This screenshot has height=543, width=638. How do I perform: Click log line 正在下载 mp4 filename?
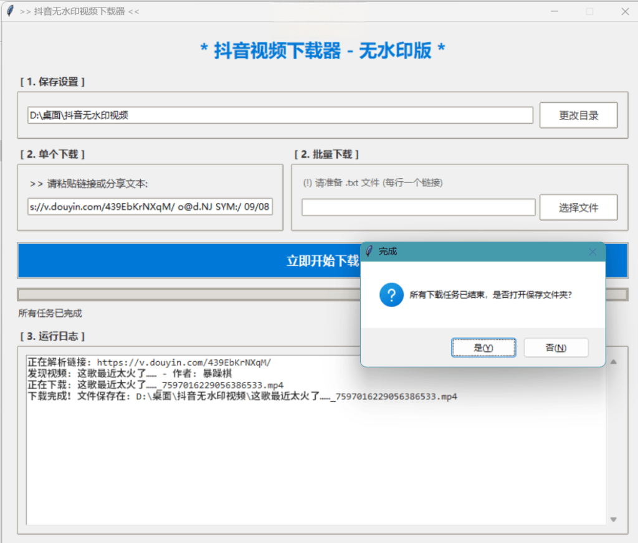click(155, 385)
